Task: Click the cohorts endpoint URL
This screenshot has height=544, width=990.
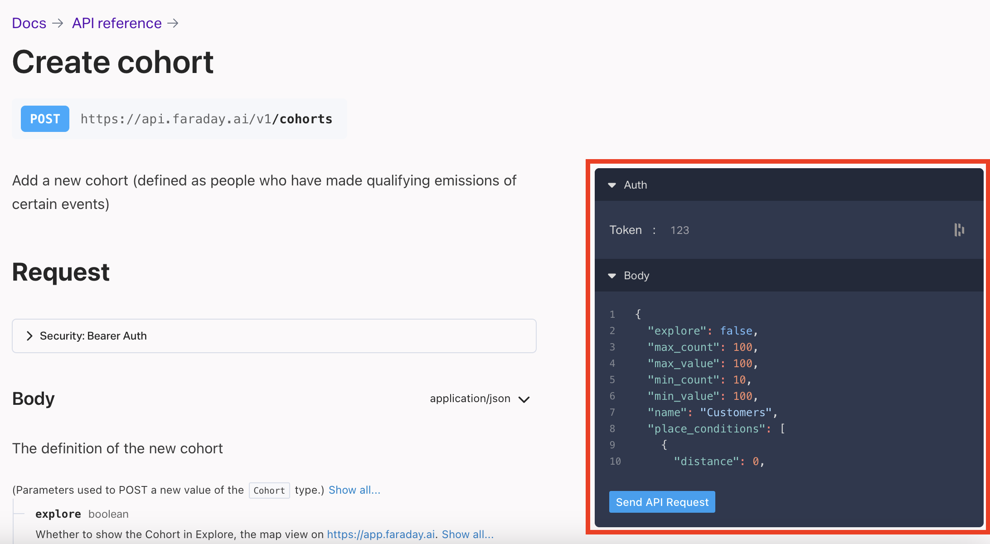Action: coord(206,119)
